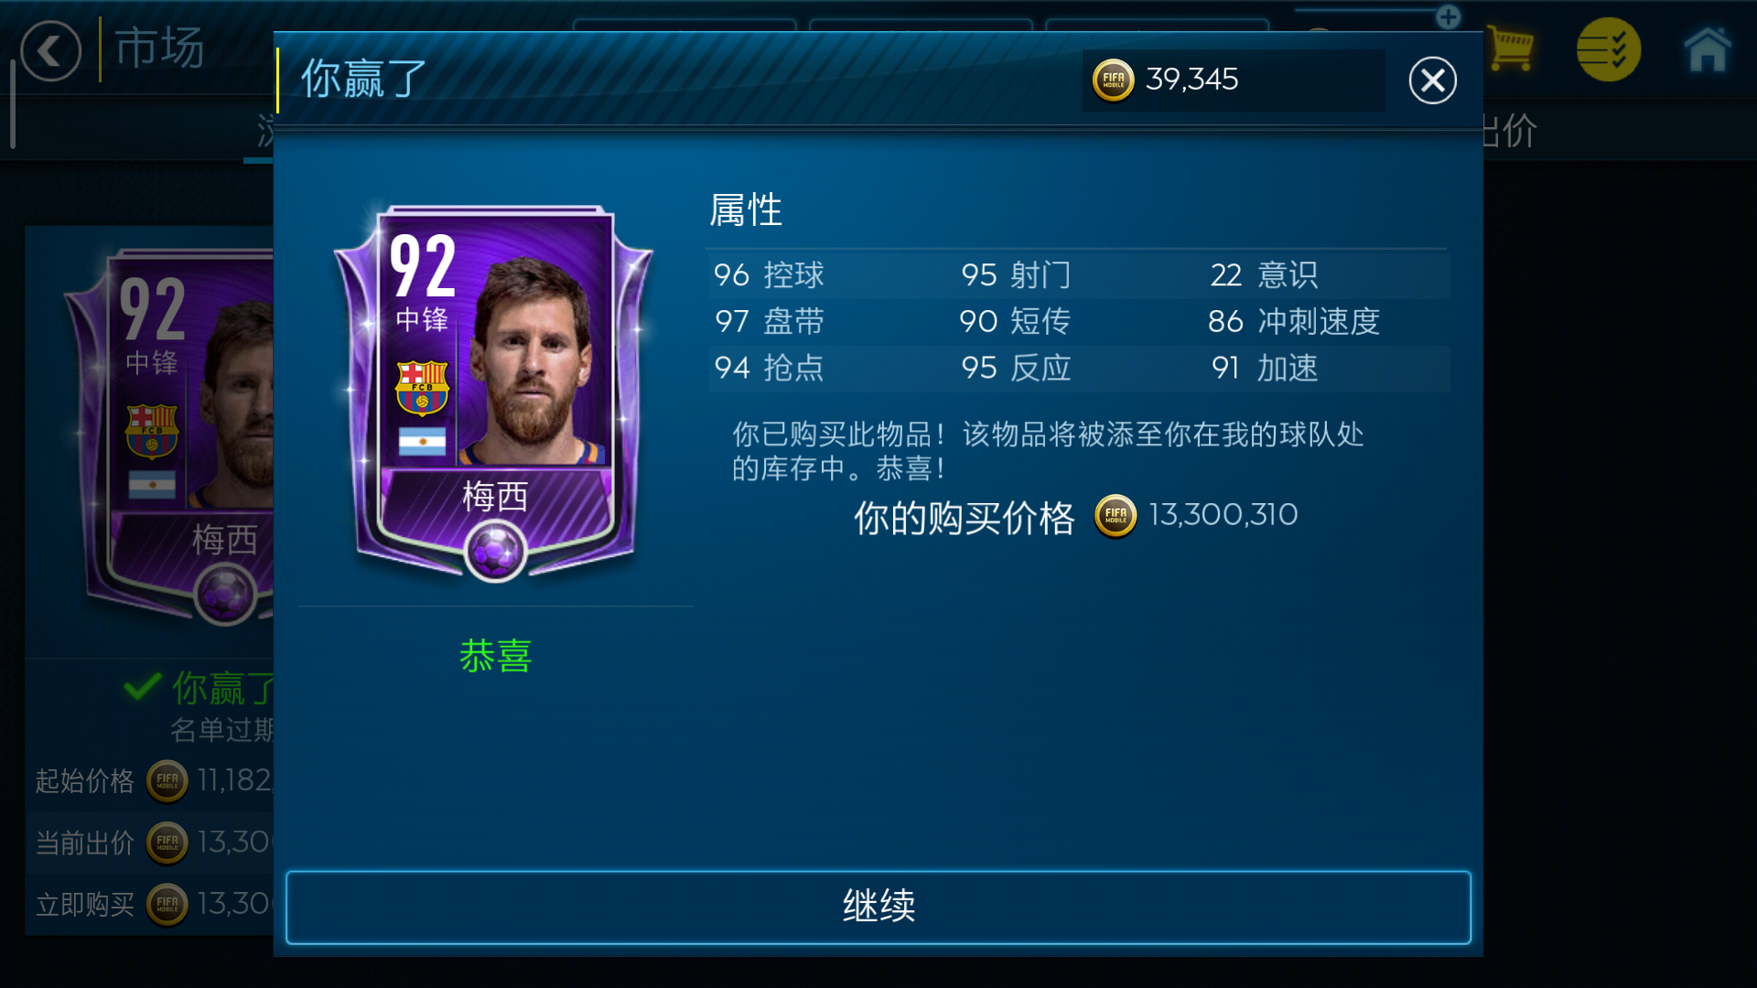Image resolution: width=1757 pixels, height=988 pixels.
Task: Tap the Barcelona club crest on card
Action: click(x=422, y=388)
